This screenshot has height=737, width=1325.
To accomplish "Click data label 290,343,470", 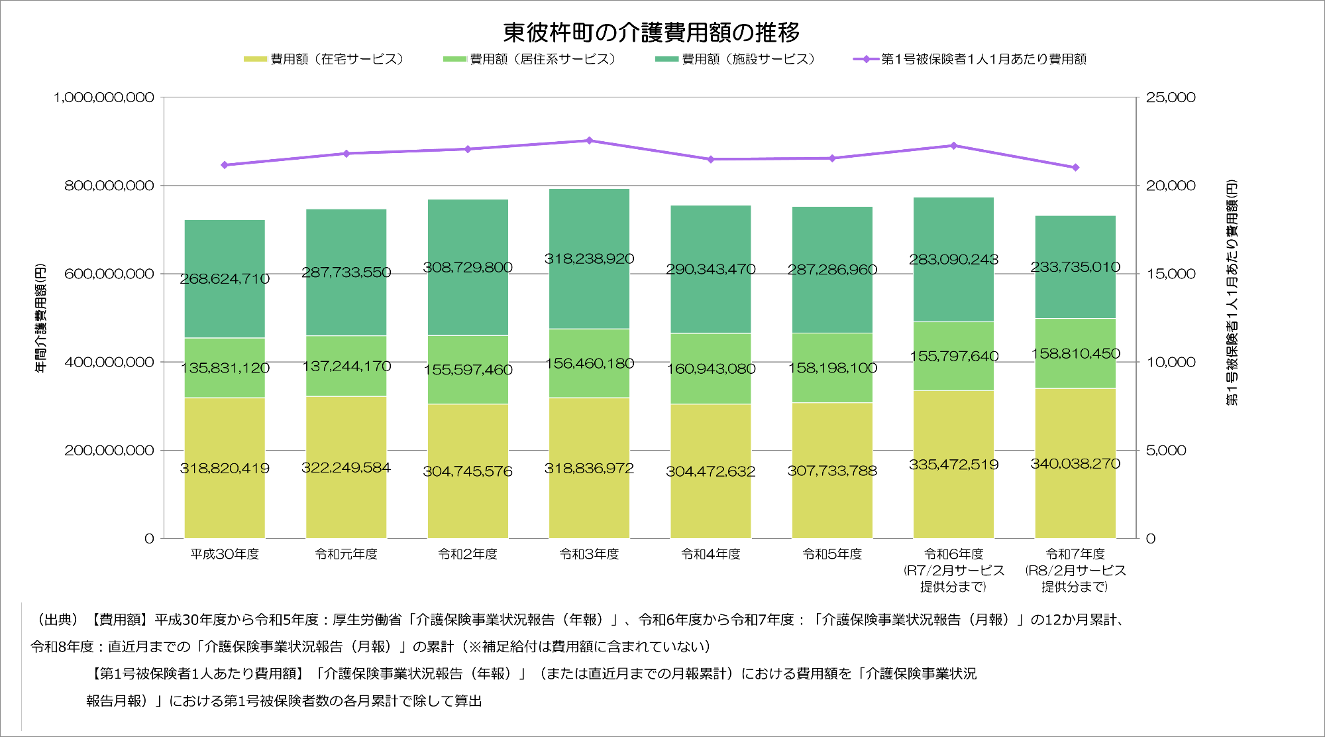I will point(711,269).
